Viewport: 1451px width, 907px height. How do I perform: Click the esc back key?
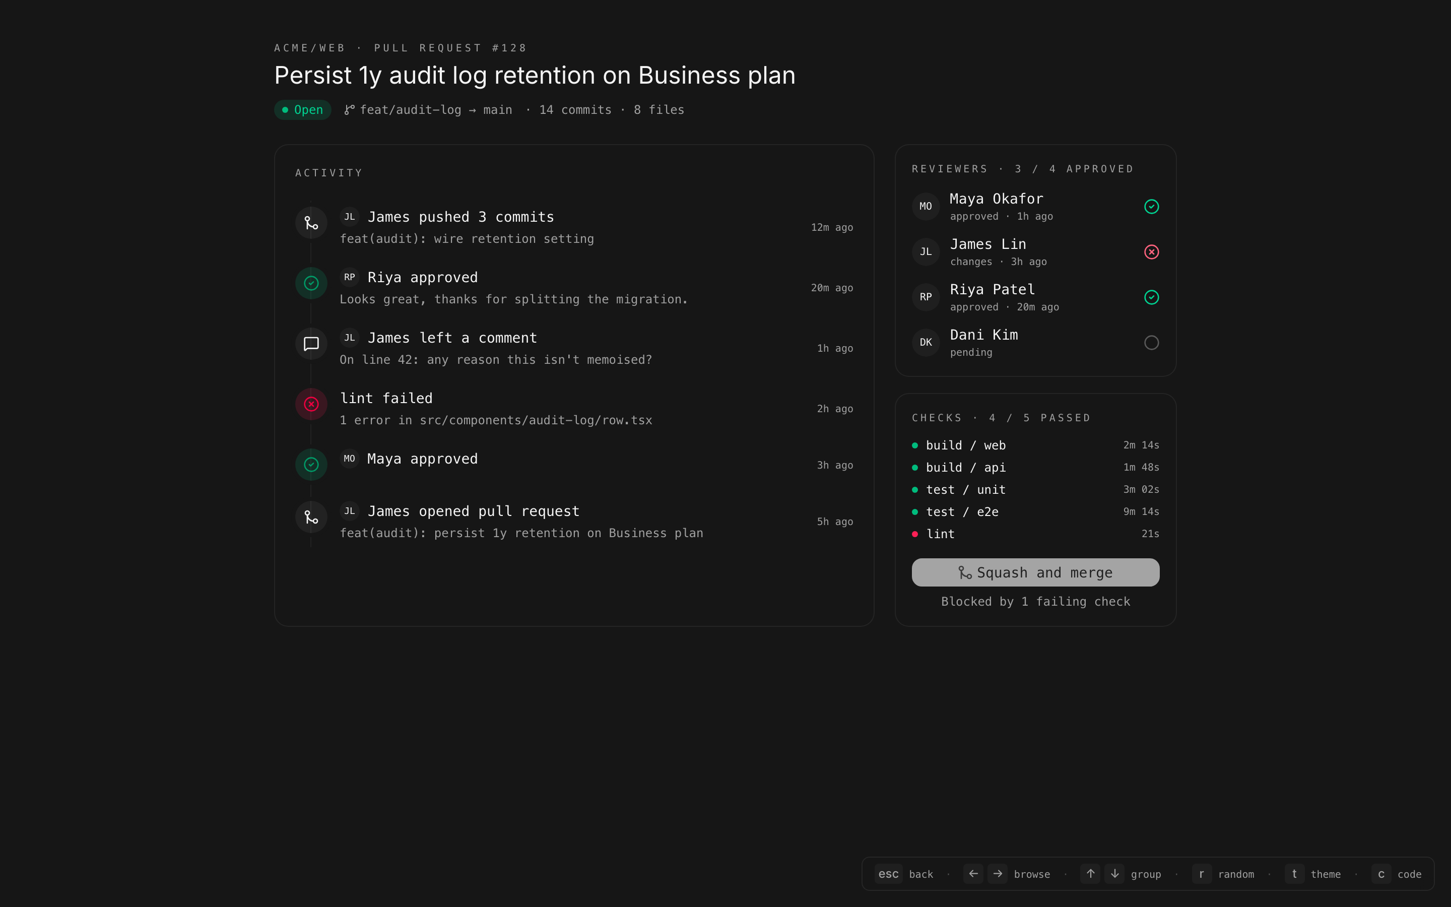888,874
